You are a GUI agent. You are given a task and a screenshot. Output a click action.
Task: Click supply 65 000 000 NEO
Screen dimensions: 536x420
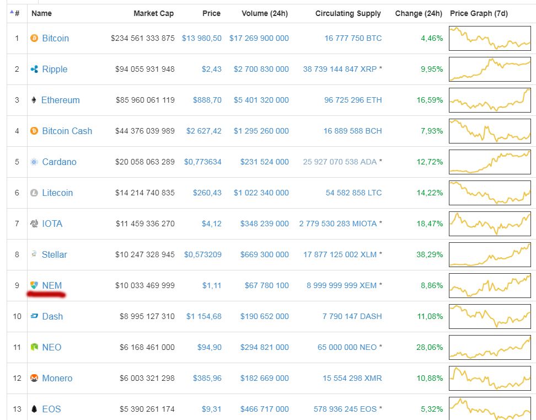[x=347, y=347]
